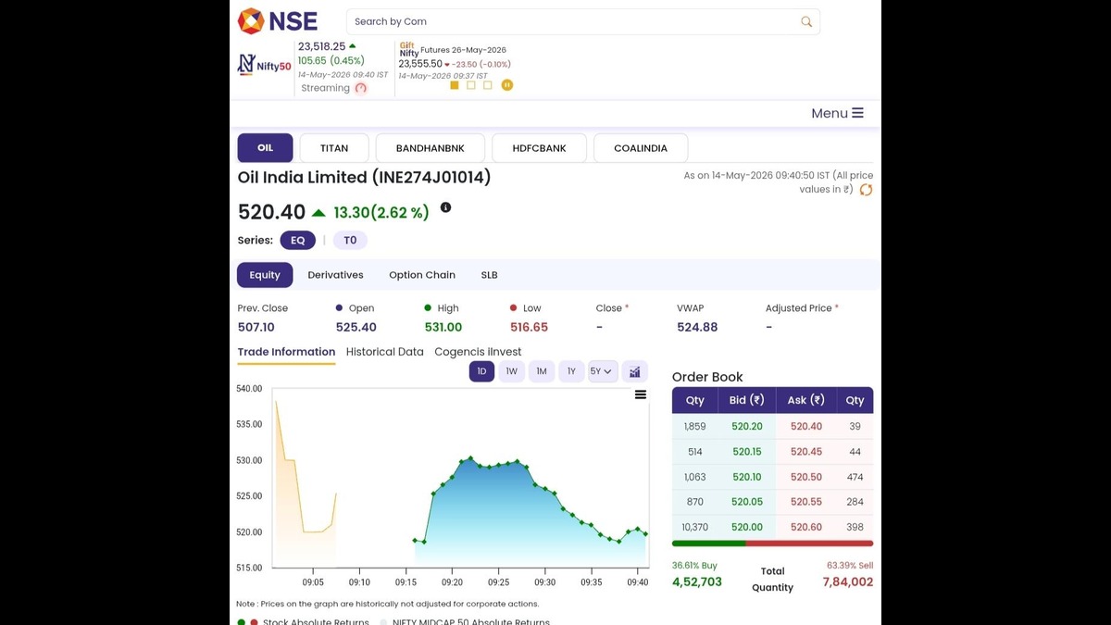Select the T0 series toggle
Screen dimensions: 1111x625
coord(350,240)
